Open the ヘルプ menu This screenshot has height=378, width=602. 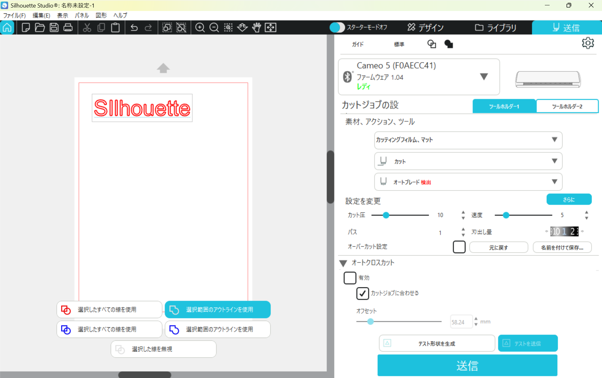pos(120,15)
